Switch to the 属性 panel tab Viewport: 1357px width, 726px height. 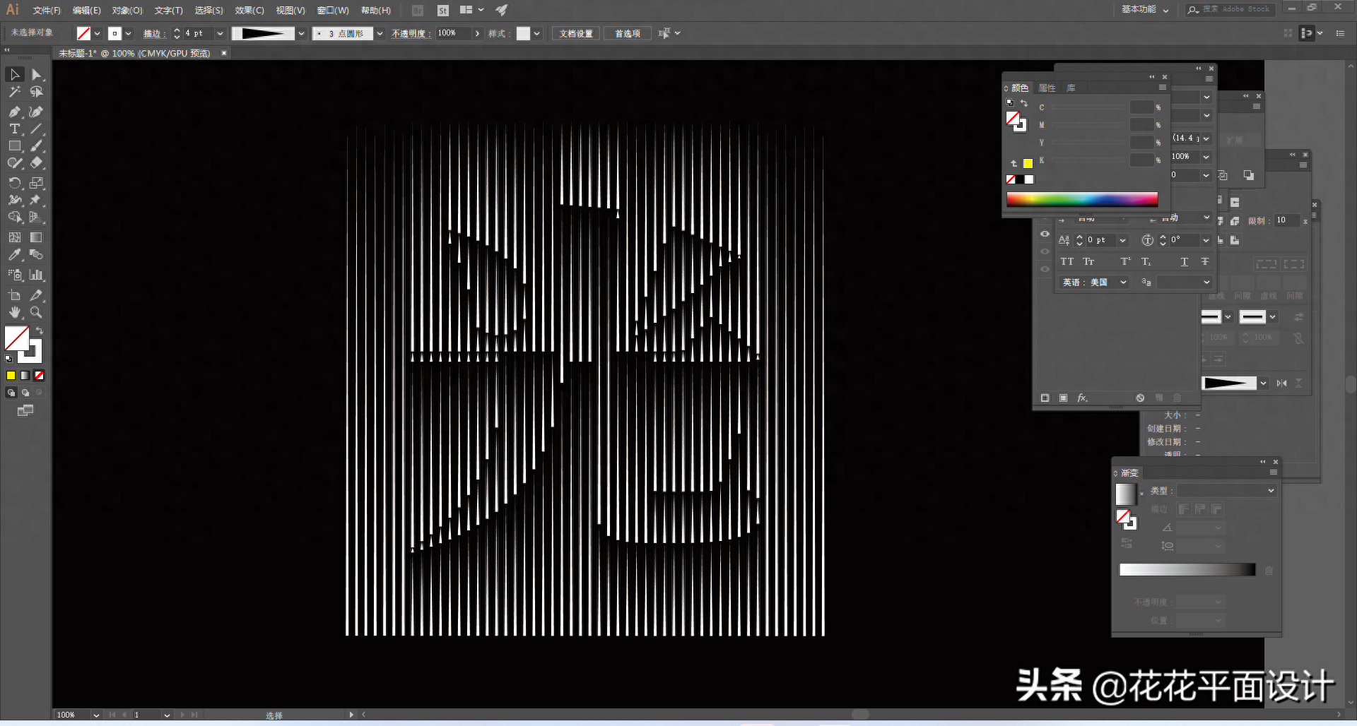click(1047, 88)
